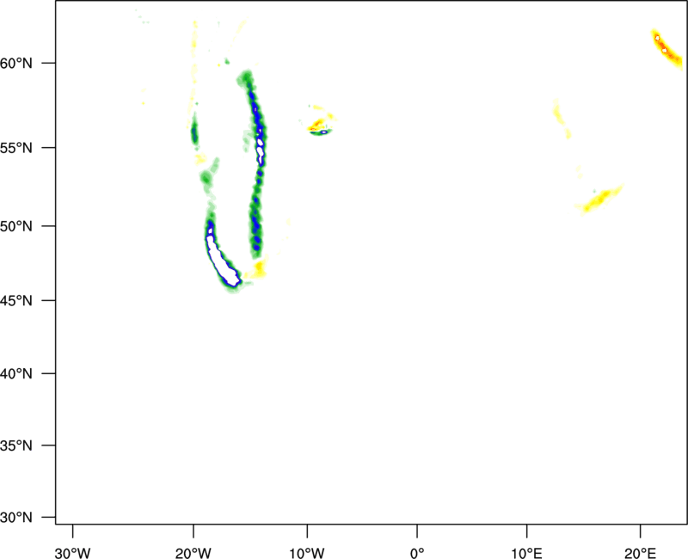Screen dimensions: 688x559
Task: Click the orange streak near 20°E 61°N
Action: (666, 49)
